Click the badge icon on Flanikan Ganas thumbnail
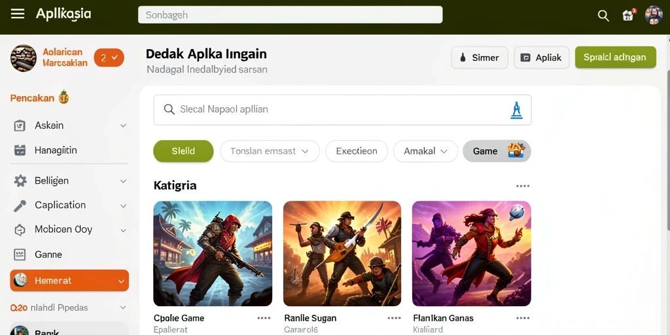670x335 pixels. point(517,213)
